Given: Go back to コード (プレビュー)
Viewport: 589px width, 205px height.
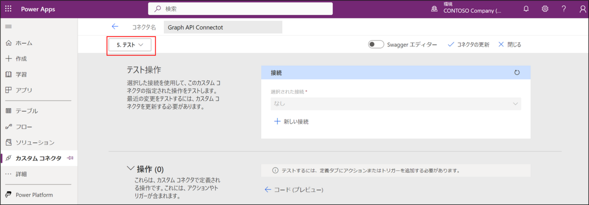Looking at the screenshot, I should 294,189.
